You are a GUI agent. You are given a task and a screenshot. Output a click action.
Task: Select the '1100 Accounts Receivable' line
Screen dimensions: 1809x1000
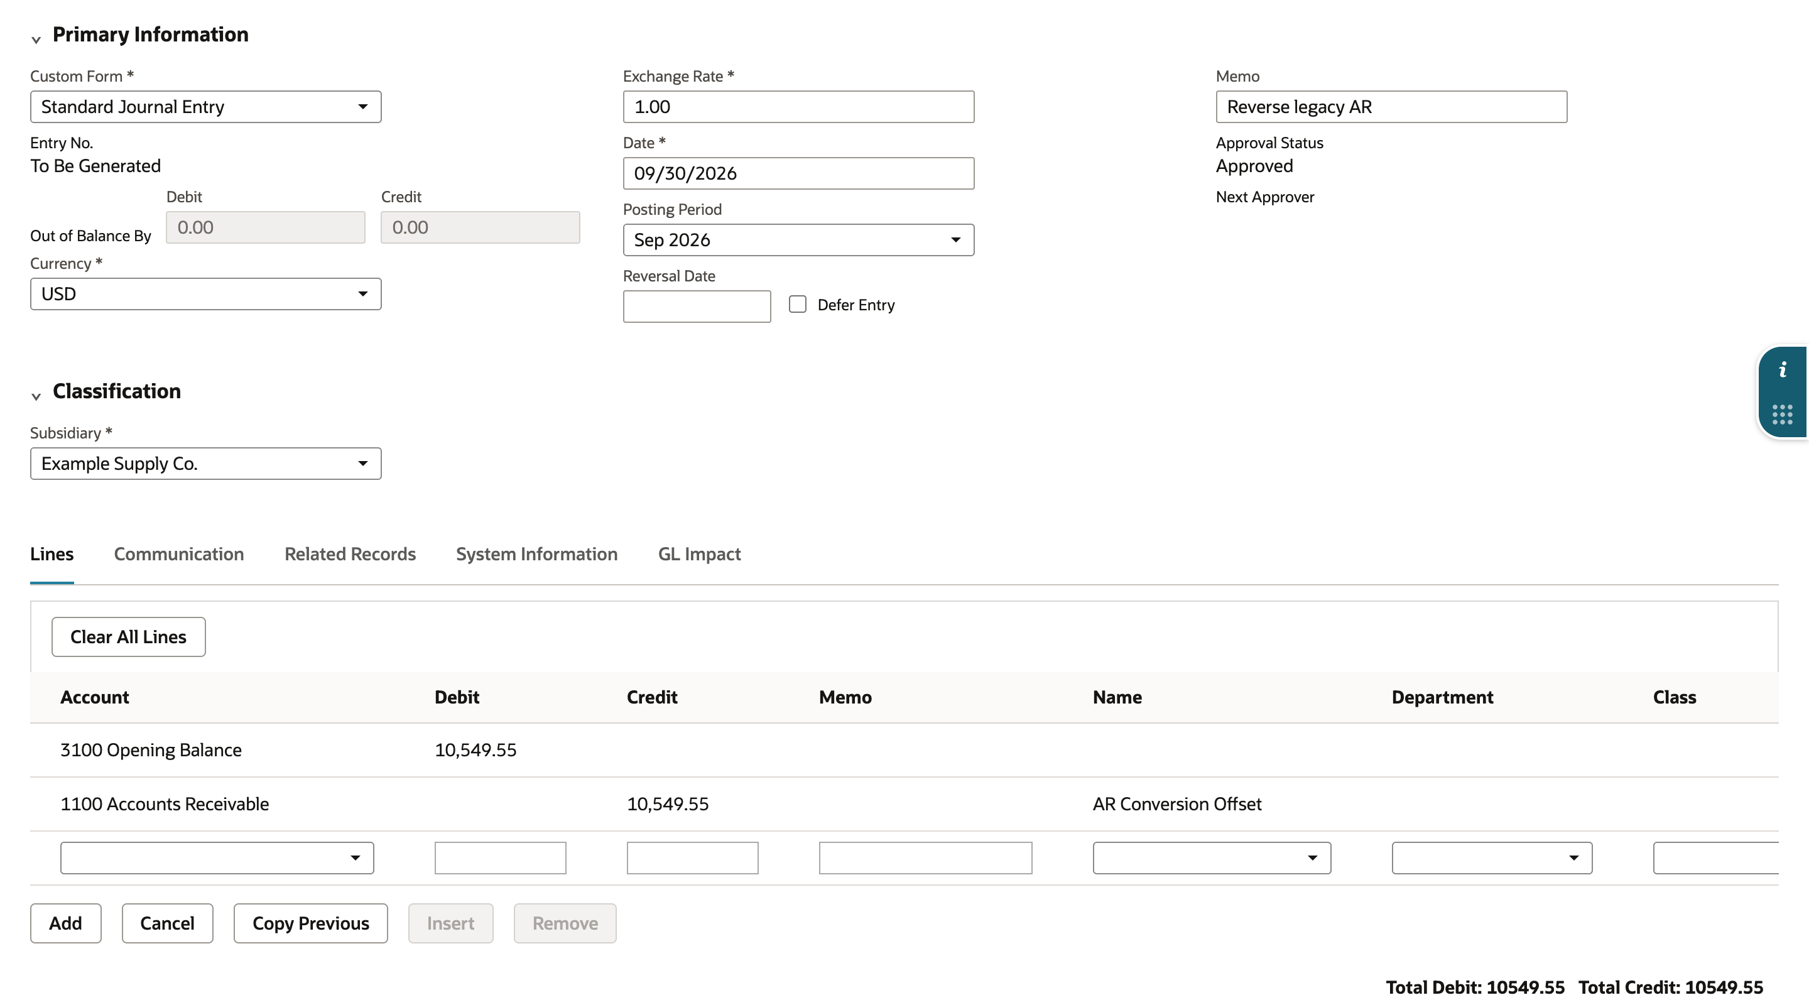click(x=905, y=804)
